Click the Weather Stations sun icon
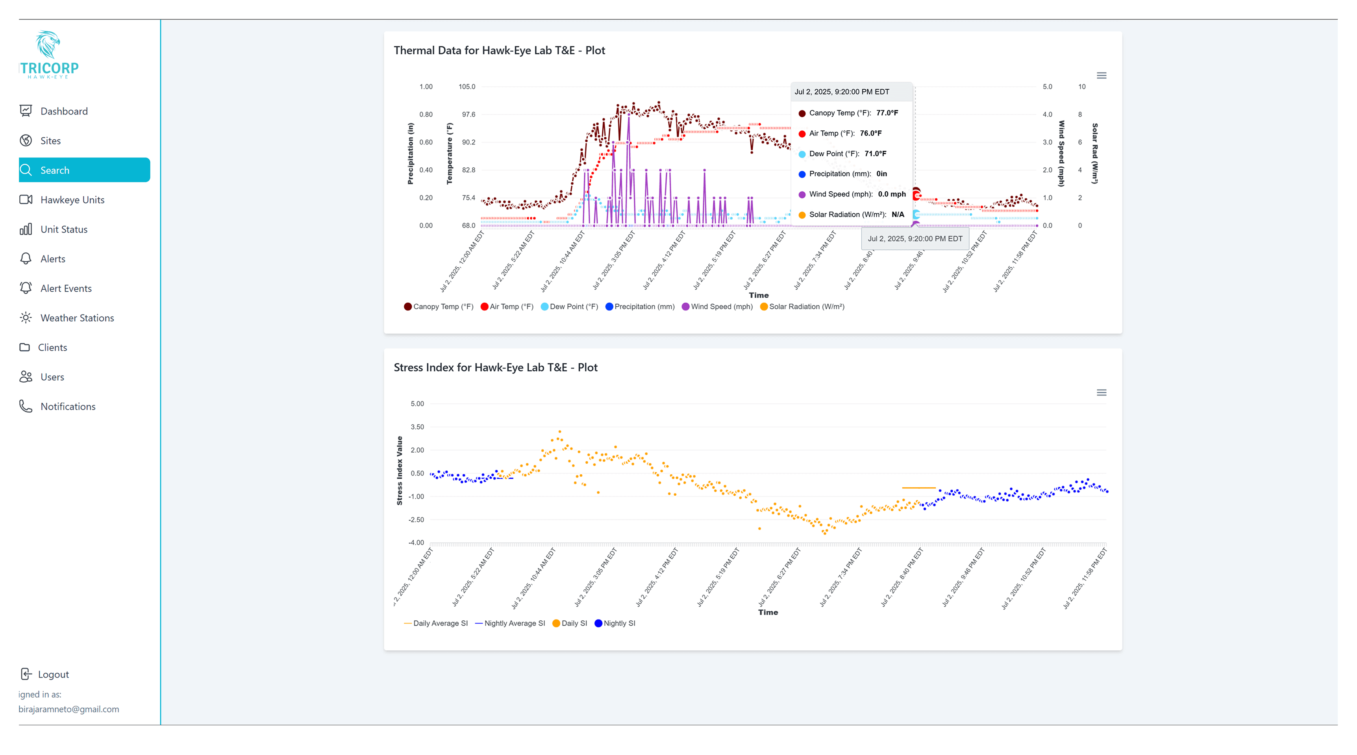Viewport: 1357px width, 755px height. tap(26, 317)
